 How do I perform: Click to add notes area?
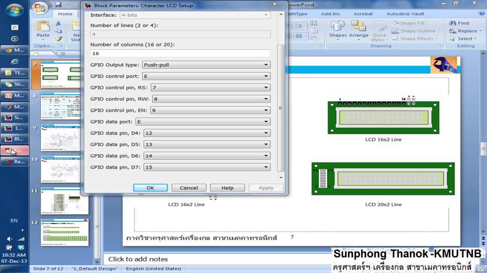(138, 259)
